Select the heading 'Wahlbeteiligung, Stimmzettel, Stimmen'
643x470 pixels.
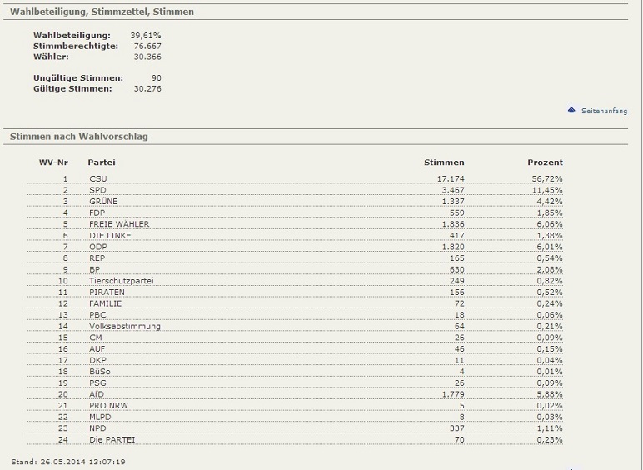pyautogui.click(x=102, y=12)
